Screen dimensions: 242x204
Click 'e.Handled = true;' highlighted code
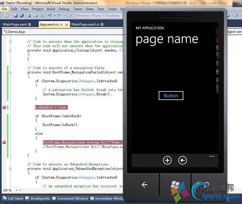pos(52,107)
